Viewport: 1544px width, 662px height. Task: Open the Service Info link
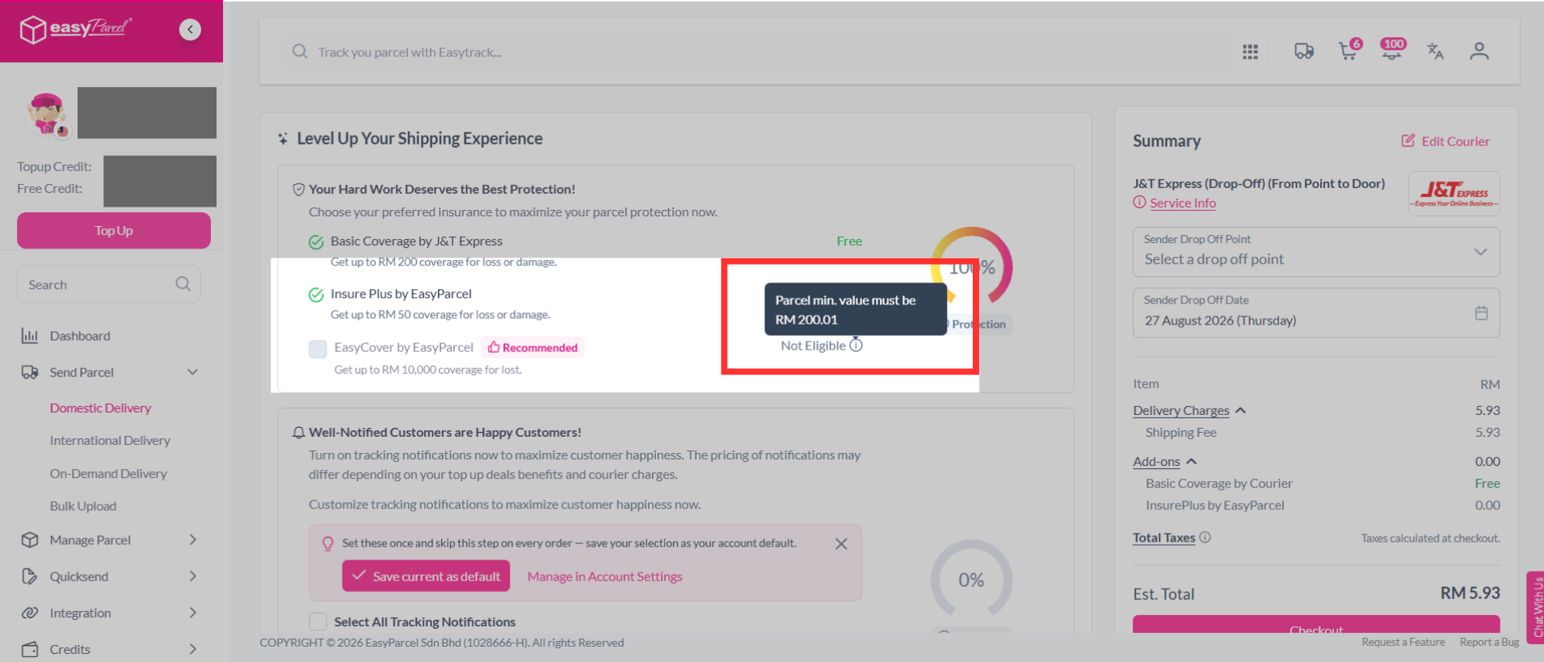[1183, 203]
